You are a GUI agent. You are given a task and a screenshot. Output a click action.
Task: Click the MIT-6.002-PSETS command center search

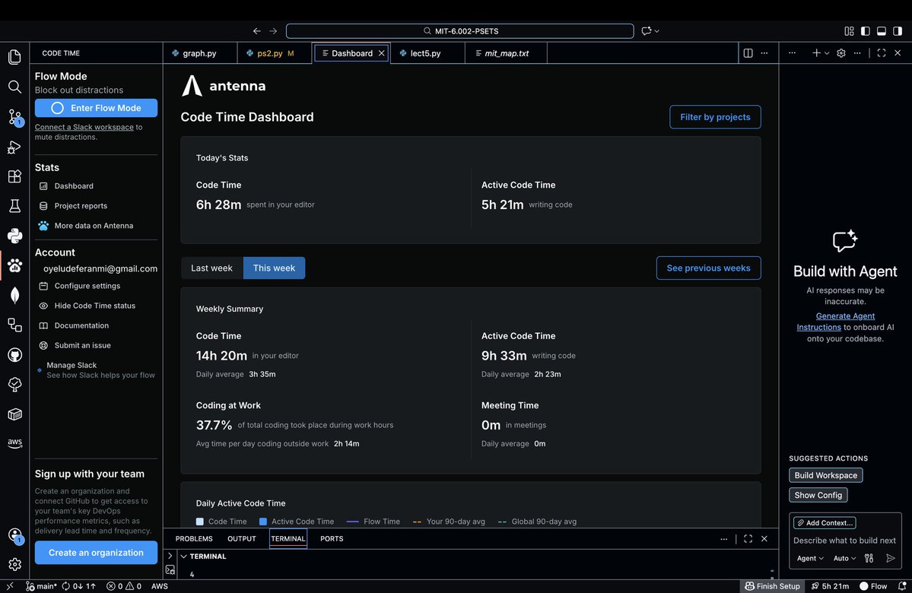[x=459, y=31]
